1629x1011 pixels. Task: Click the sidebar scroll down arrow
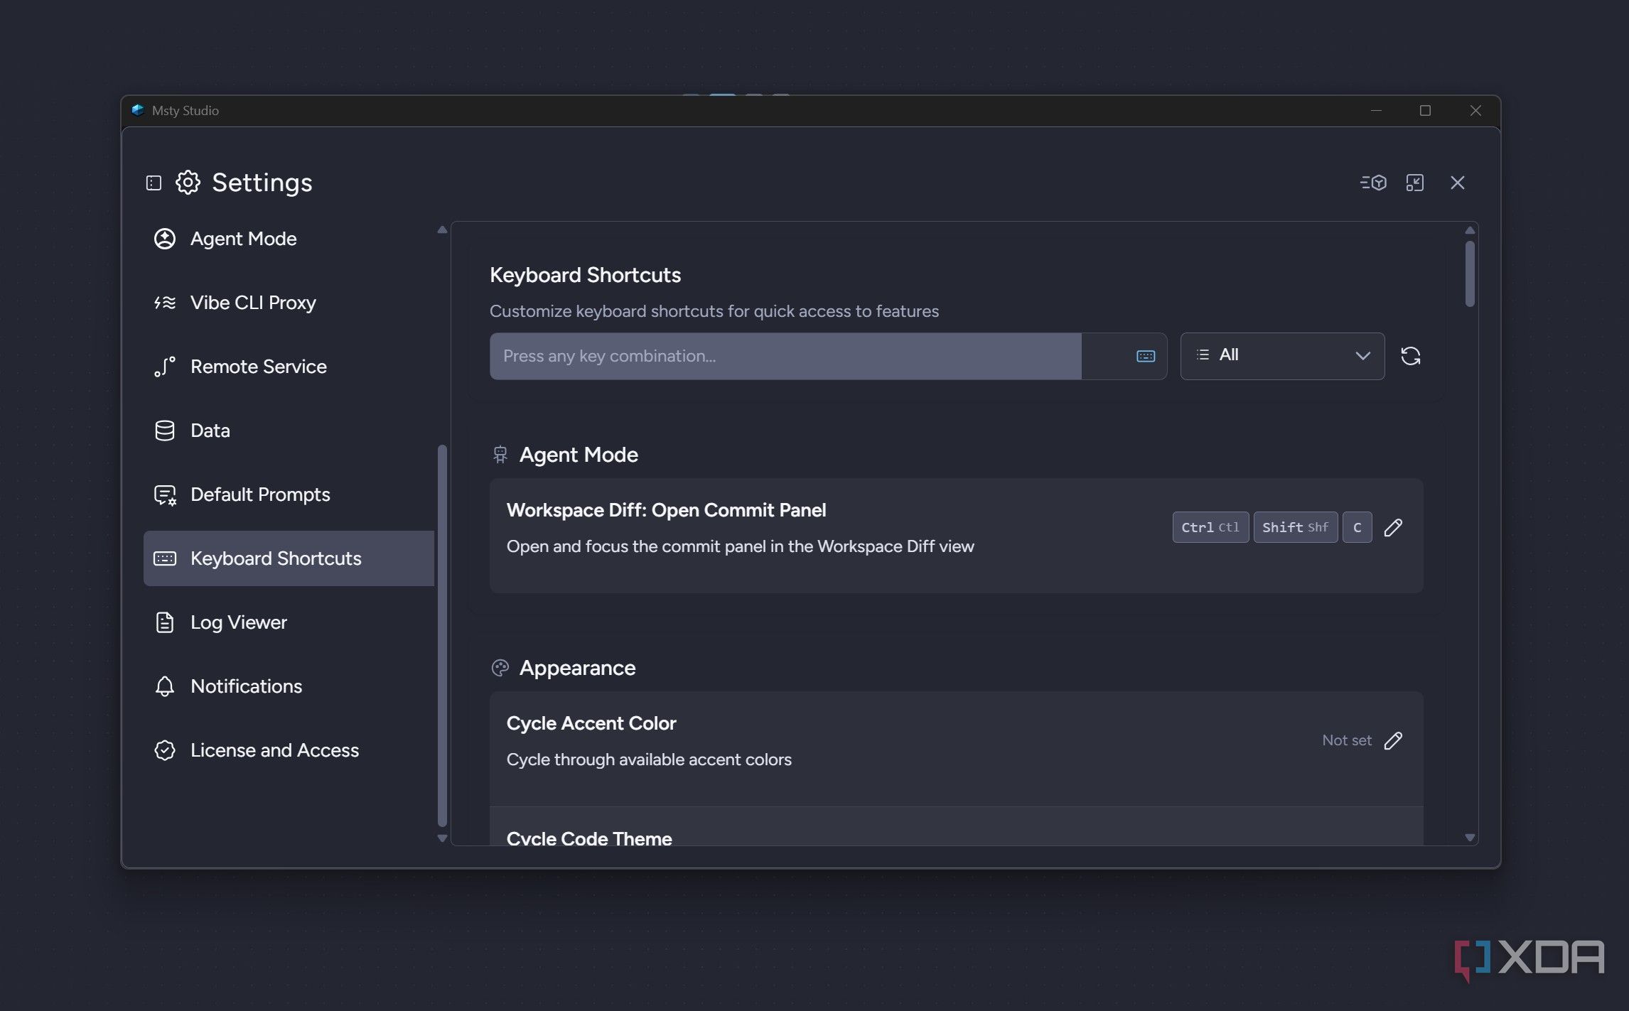tap(442, 838)
